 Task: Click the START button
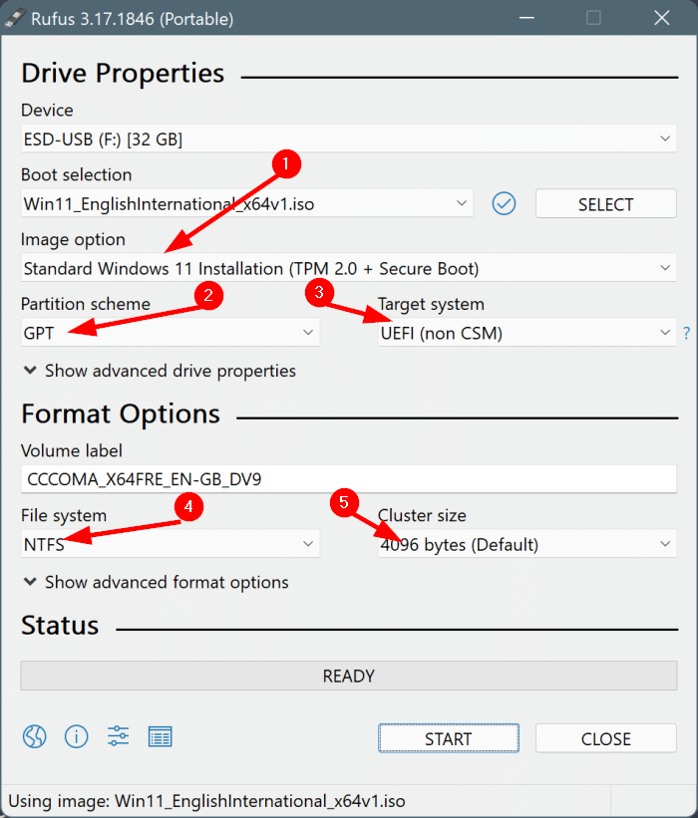point(449,738)
